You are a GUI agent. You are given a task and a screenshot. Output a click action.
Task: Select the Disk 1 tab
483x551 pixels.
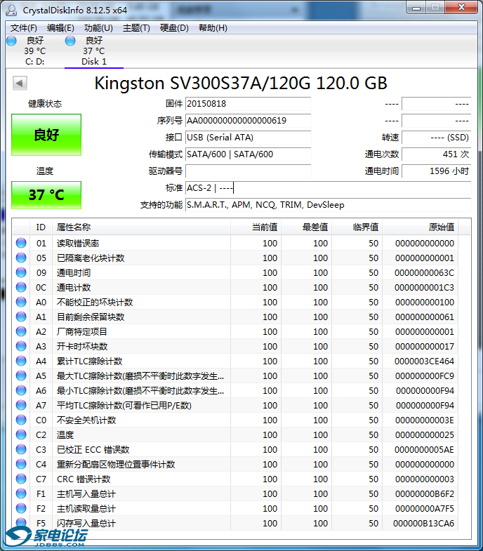[94, 51]
